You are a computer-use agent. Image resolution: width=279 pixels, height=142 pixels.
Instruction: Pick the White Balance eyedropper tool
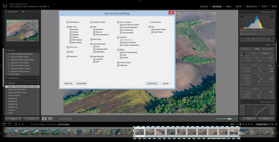[x=243, y=54]
